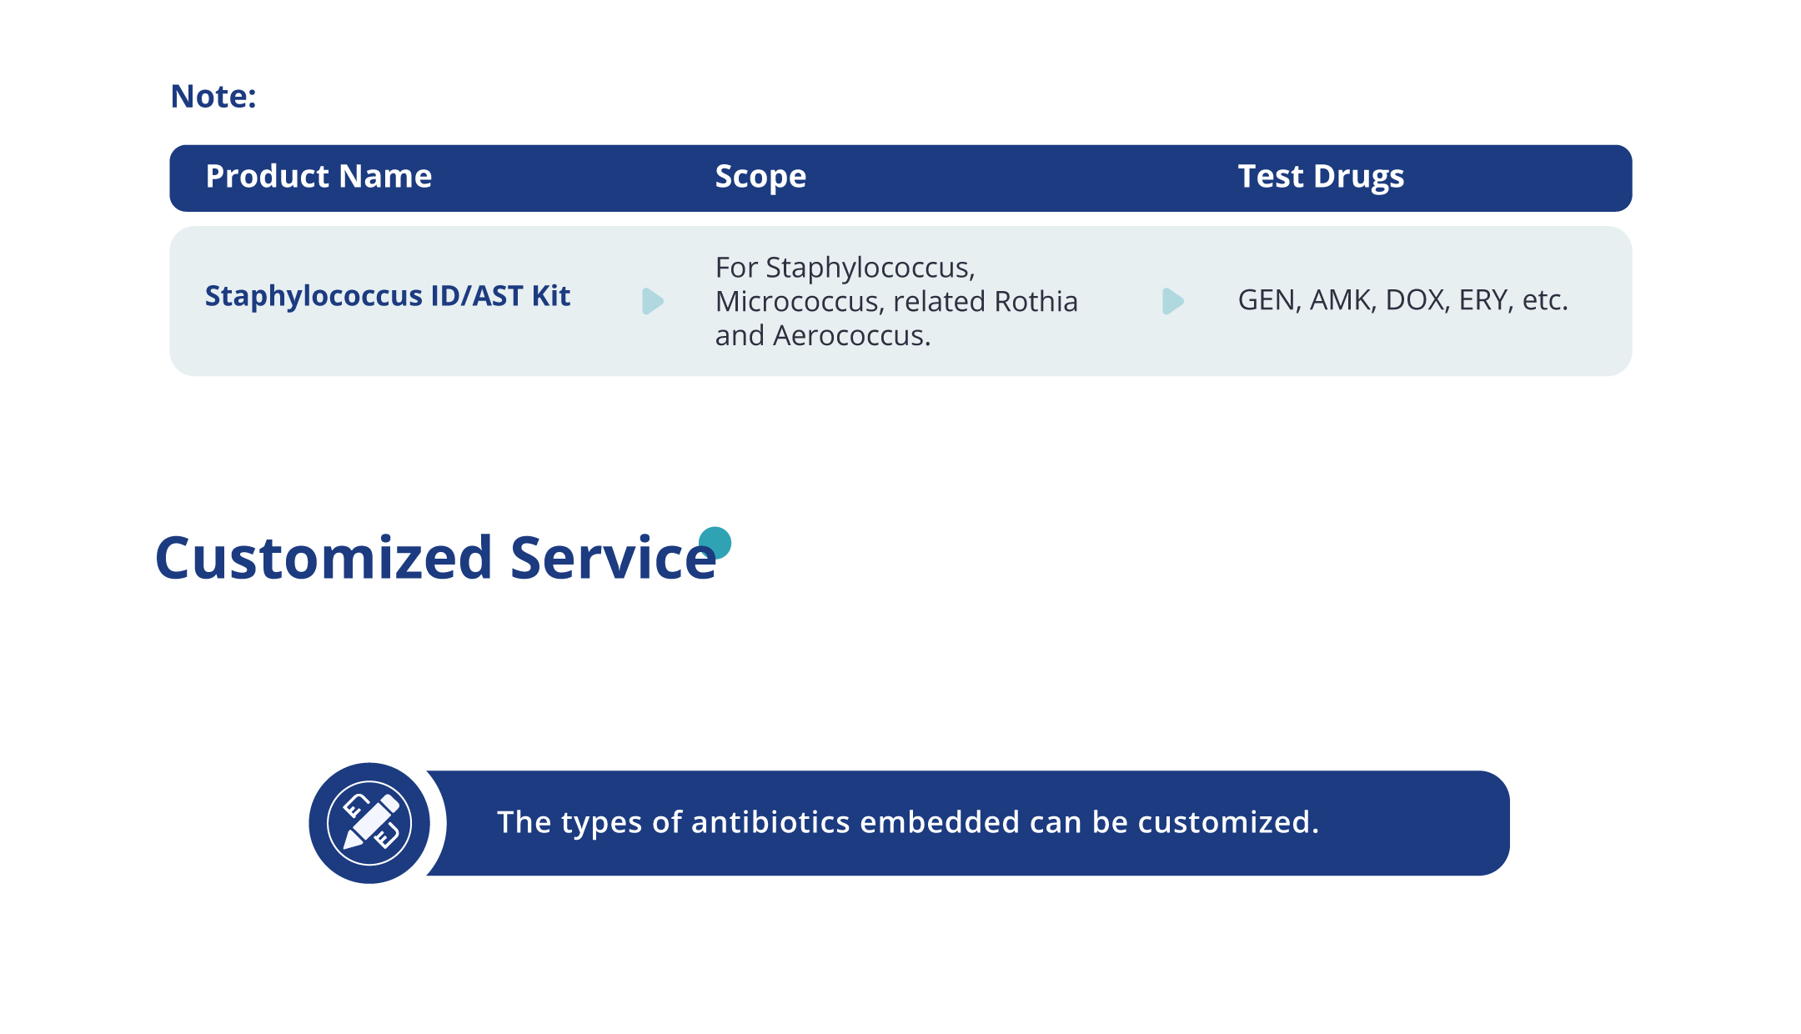
Task: Select the Scope column header
Action: point(760,177)
